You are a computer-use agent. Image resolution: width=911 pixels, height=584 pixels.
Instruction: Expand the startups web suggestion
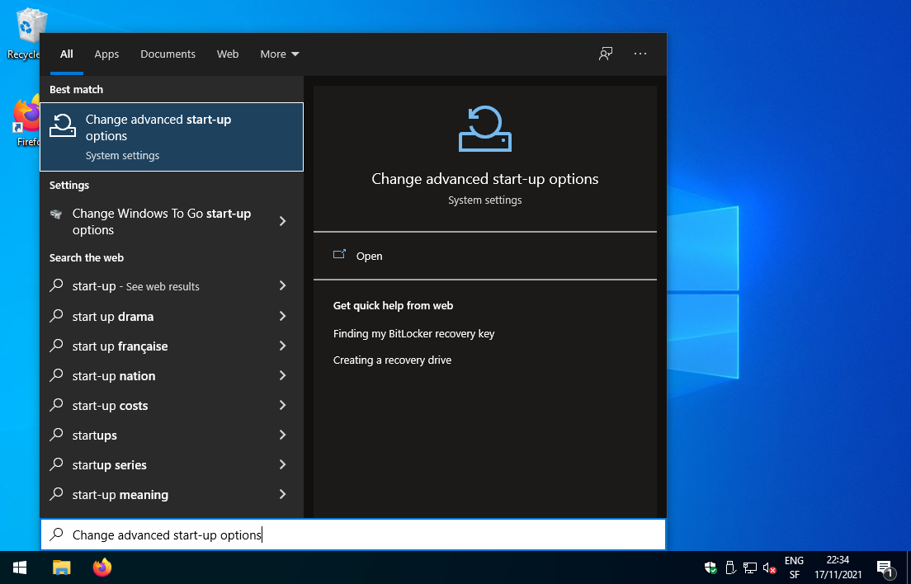[283, 435]
